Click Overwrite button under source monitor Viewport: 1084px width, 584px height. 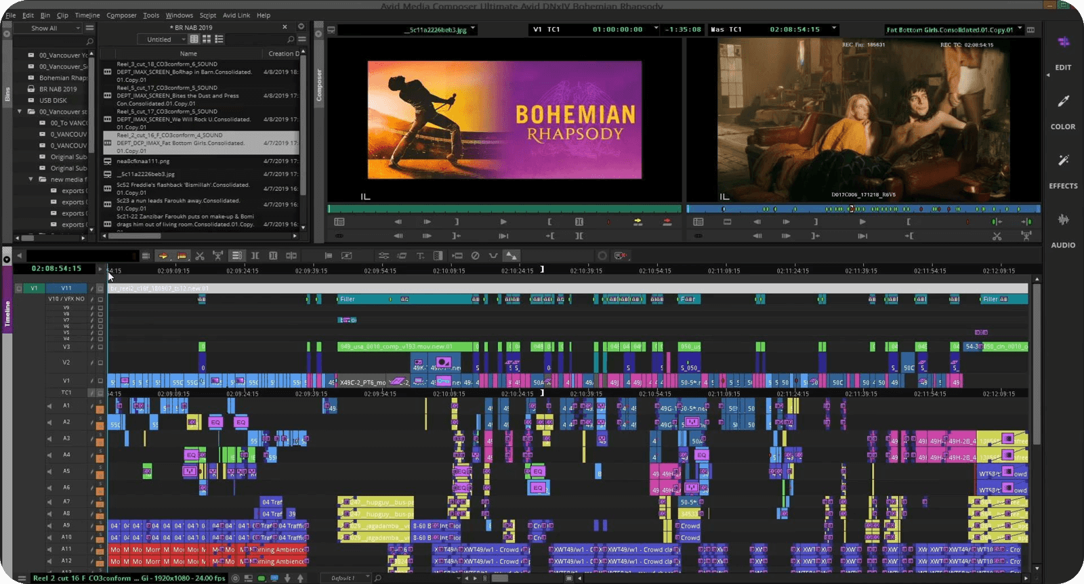click(x=667, y=221)
